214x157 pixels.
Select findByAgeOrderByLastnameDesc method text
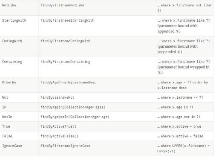(68, 83)
